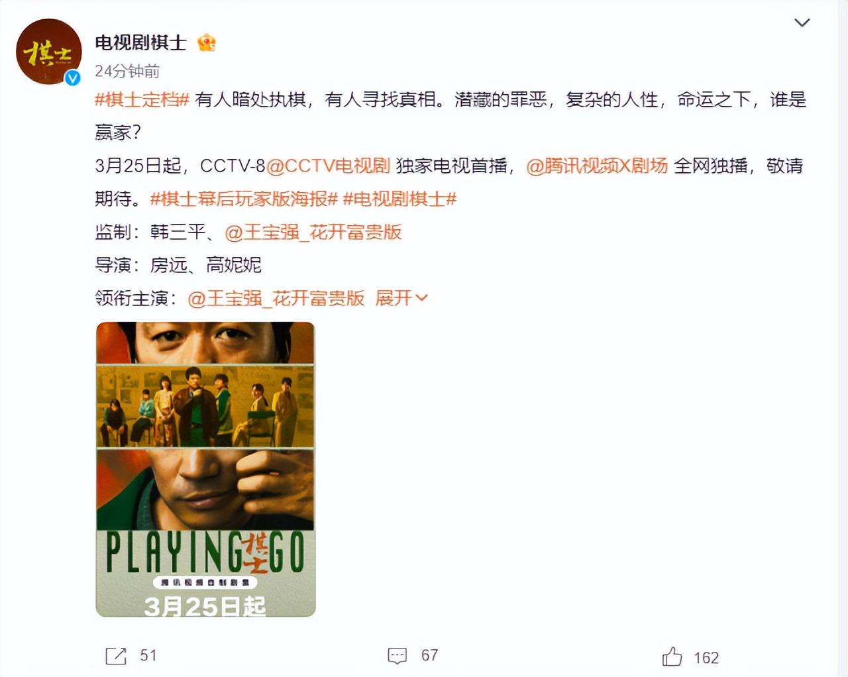This screenshot has height=677, width=848.
Task: Open @王宝强_花开富贵版 in the 监制 line
Action: coord(313,232)
